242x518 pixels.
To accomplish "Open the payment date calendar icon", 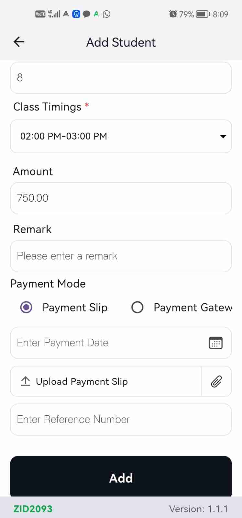I will [x=215, y=343].
